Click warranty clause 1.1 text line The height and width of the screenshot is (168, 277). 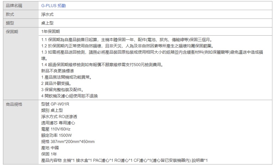point(129,40)
